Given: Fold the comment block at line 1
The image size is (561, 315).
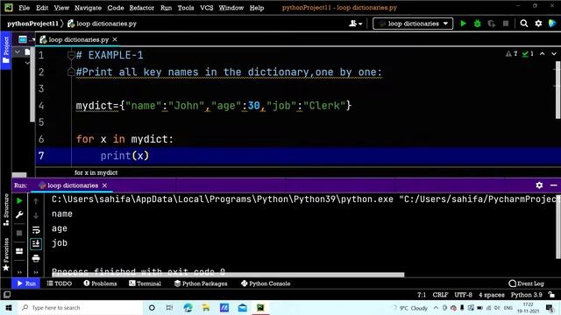Looking at the screenshot, I should pyautogui.click(x=71, y=55).
